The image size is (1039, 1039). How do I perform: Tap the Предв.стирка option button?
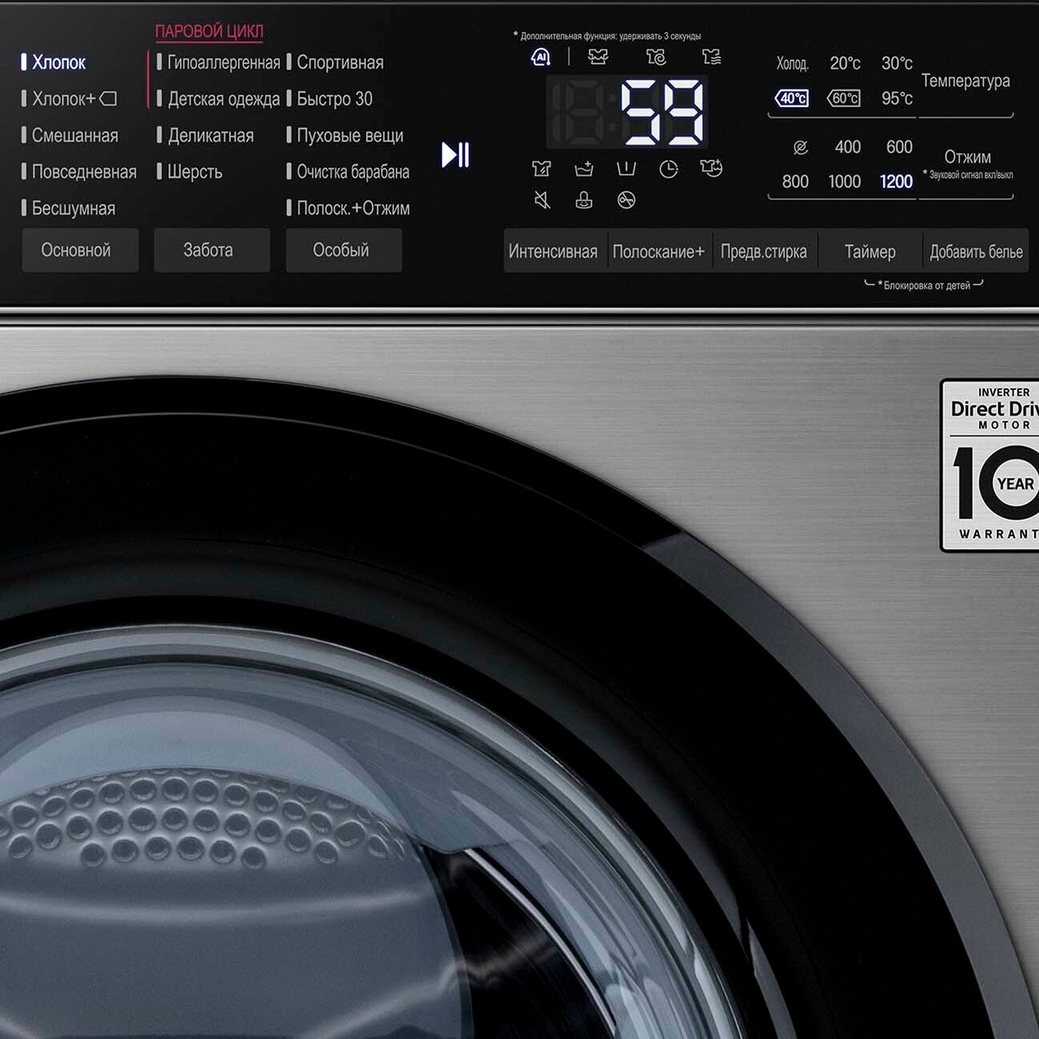coord(765,252)
